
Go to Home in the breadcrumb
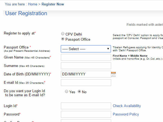33,4
